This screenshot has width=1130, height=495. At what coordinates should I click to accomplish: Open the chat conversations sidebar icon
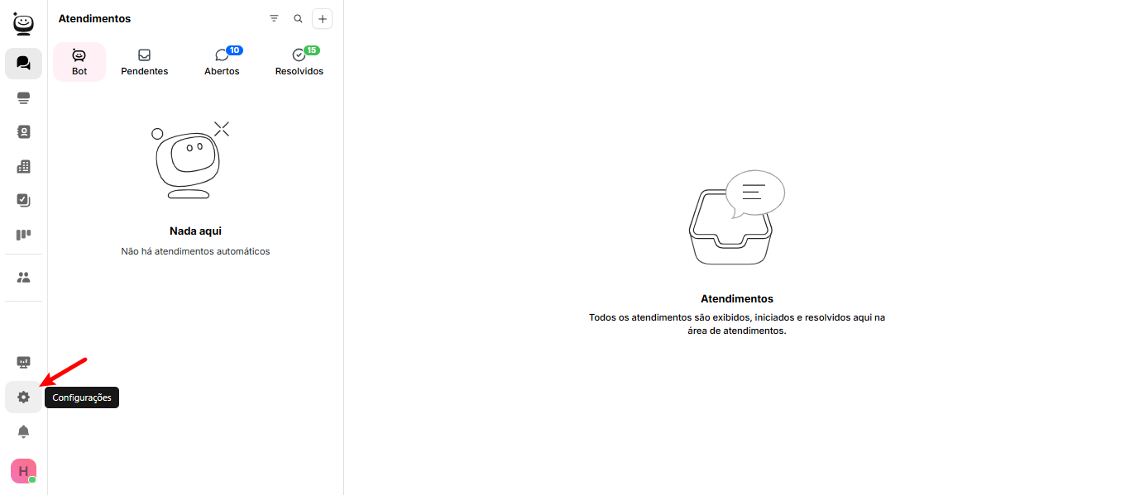(23, 64)
